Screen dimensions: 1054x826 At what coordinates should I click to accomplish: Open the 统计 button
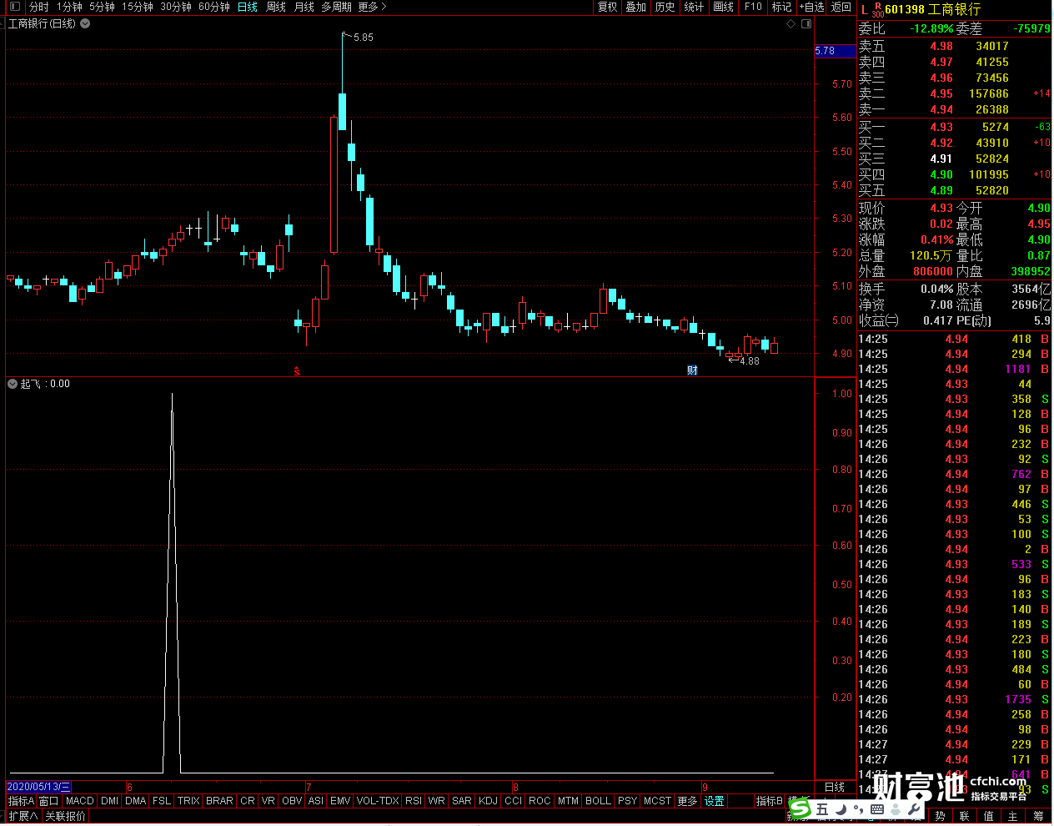point(694,7)
